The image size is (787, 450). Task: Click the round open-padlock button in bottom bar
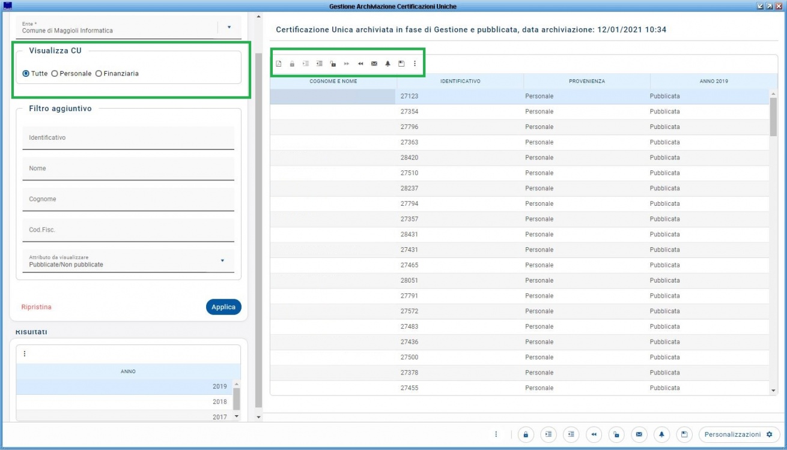[616, 434]
